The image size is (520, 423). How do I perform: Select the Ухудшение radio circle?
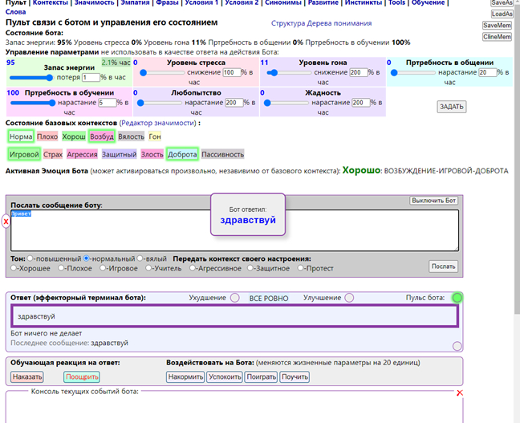tap(235, 298)
